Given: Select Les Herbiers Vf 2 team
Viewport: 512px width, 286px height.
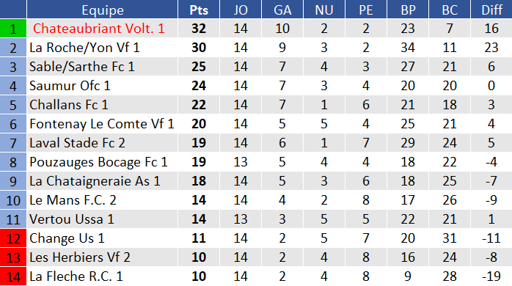Looking at the screenshot, I should click(80, 257).
